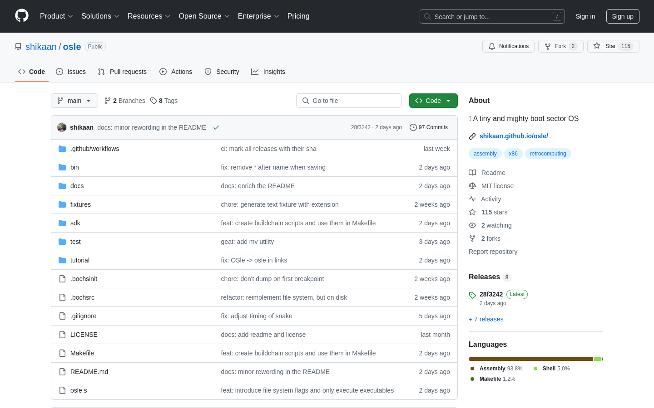654x408 pixels.
Task: Click the file icon next to LICENSE
Action: click(x=62, y=335)
